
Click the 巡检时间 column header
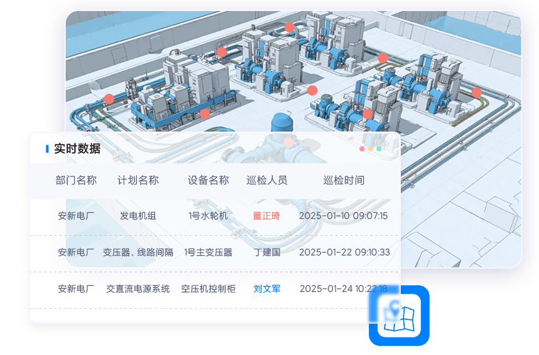(x=343, y=180)
